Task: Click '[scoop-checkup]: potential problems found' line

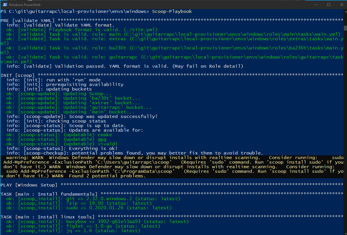Action: (135, 153)
